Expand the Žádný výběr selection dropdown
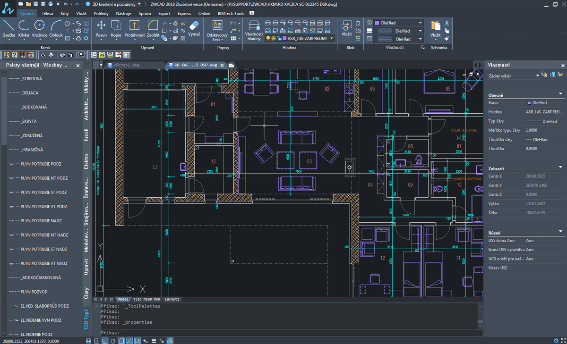Screen dimensions: 567x344 (x=537, y=76)
